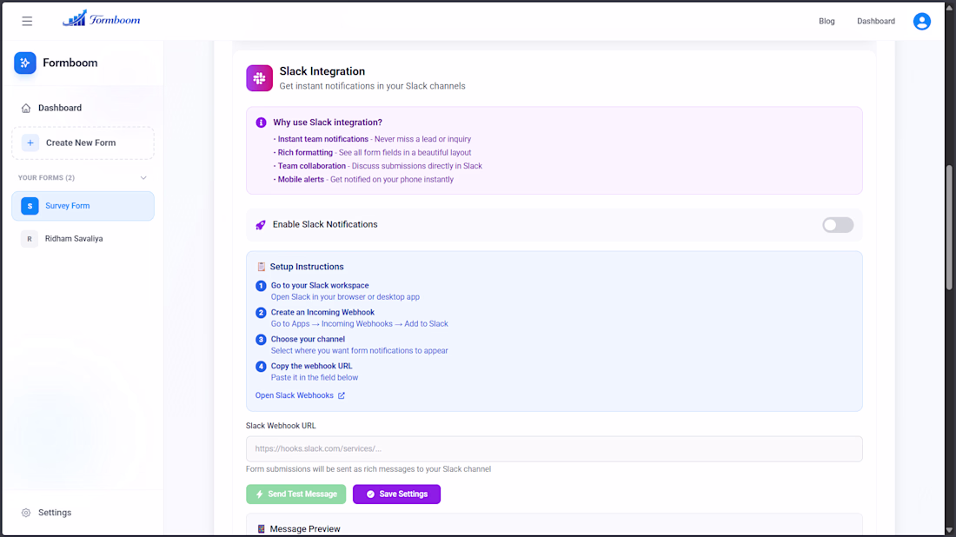Go to Dashboard in top navigation

[x=875, y=22]
